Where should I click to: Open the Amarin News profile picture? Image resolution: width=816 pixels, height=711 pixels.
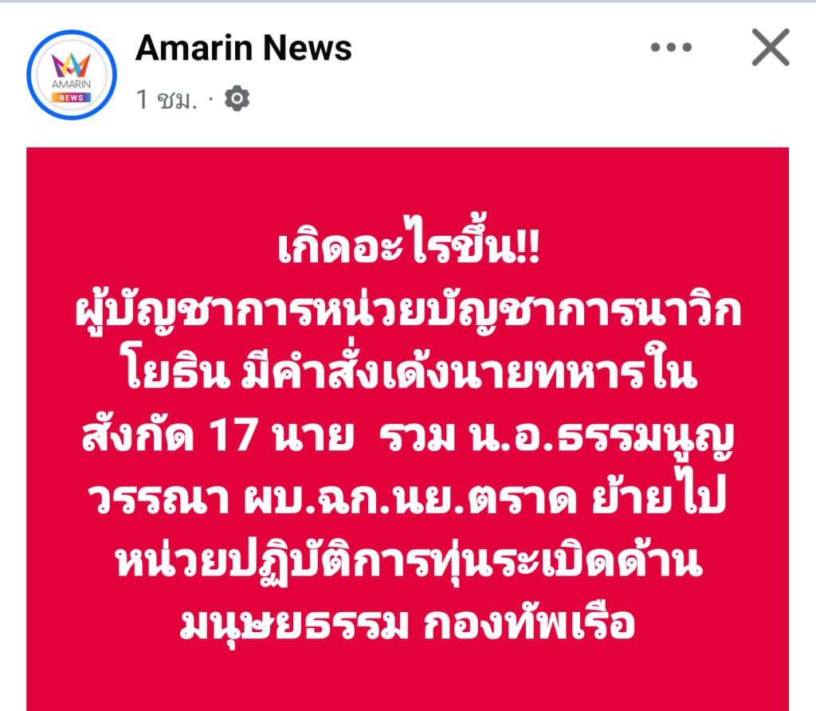(x=72, y=75)
